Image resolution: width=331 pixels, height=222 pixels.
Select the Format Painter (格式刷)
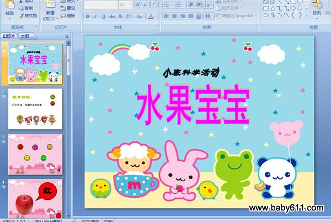(x=28, y=15)
